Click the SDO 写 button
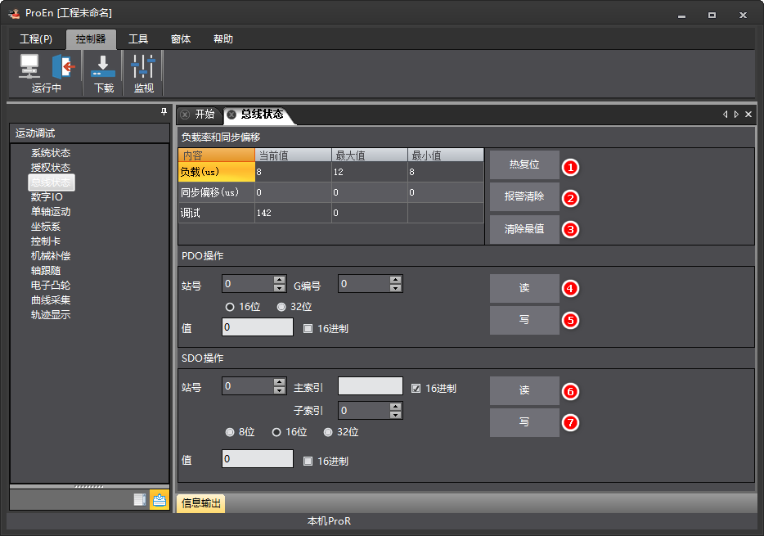764x536 pixels. click(524, 422)
